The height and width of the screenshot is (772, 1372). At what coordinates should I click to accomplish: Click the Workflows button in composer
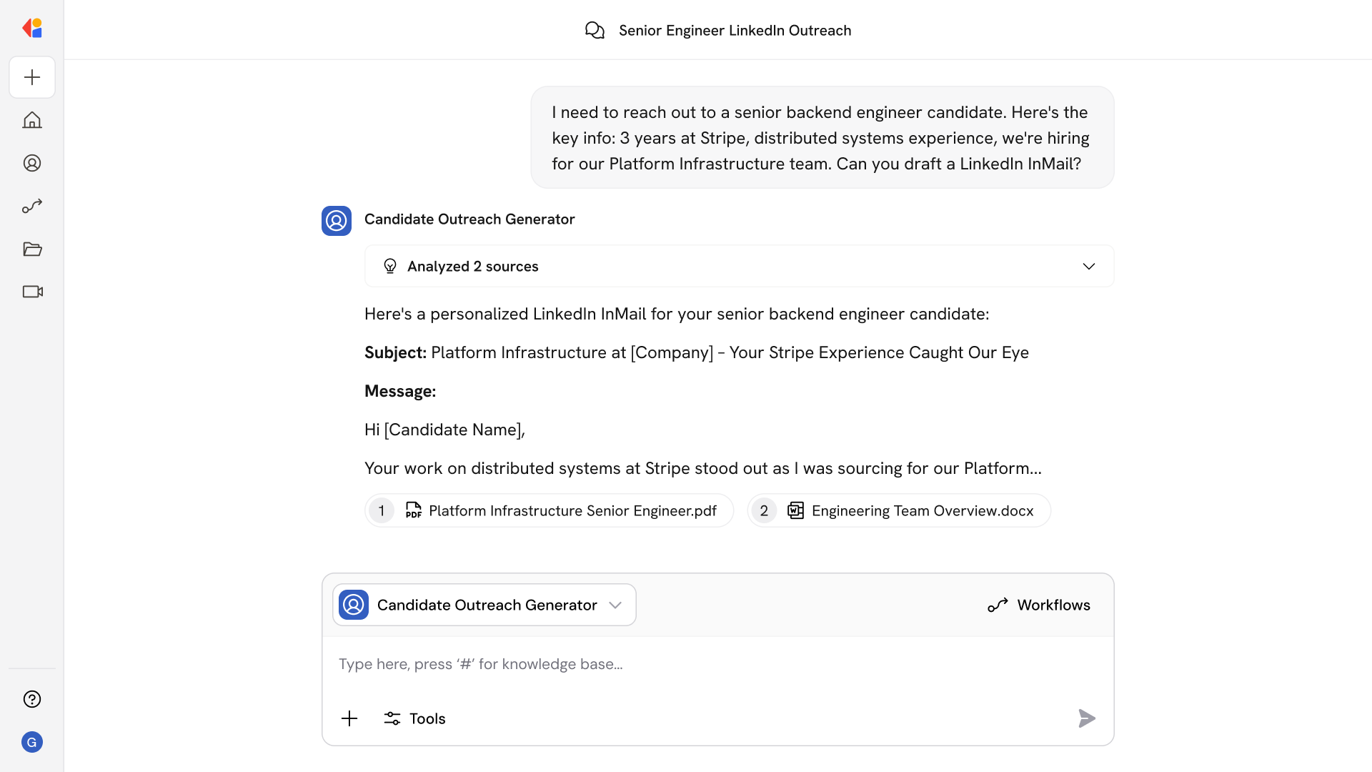[1038, 605]
